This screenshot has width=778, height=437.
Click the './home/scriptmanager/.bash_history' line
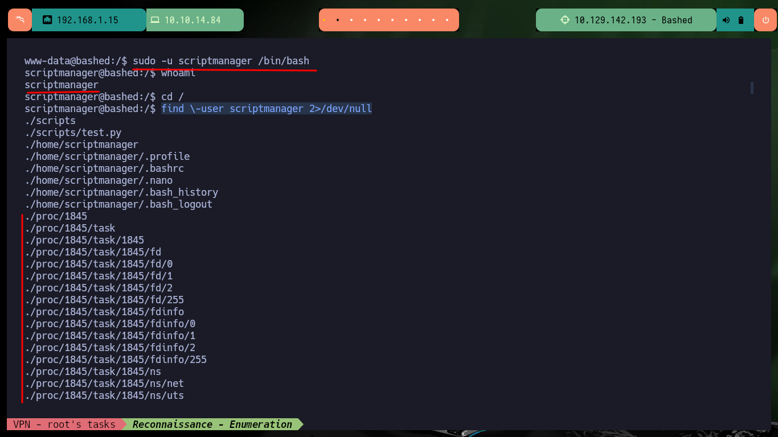(x=121, y=192)
